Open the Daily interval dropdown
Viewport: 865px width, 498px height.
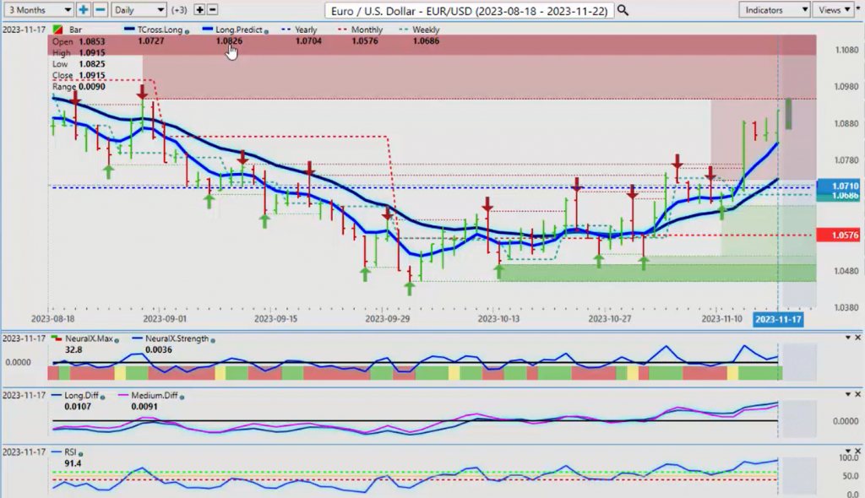[x=138, y=9]
